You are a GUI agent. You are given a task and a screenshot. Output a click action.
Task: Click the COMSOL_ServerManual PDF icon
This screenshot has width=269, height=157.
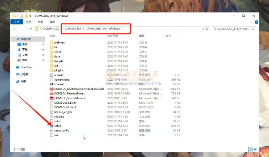(x=52, y=98)
